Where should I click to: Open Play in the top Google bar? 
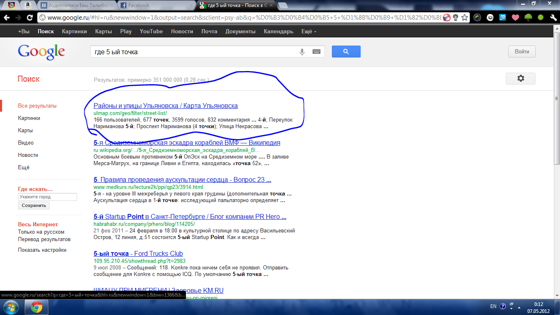[126, 31]
